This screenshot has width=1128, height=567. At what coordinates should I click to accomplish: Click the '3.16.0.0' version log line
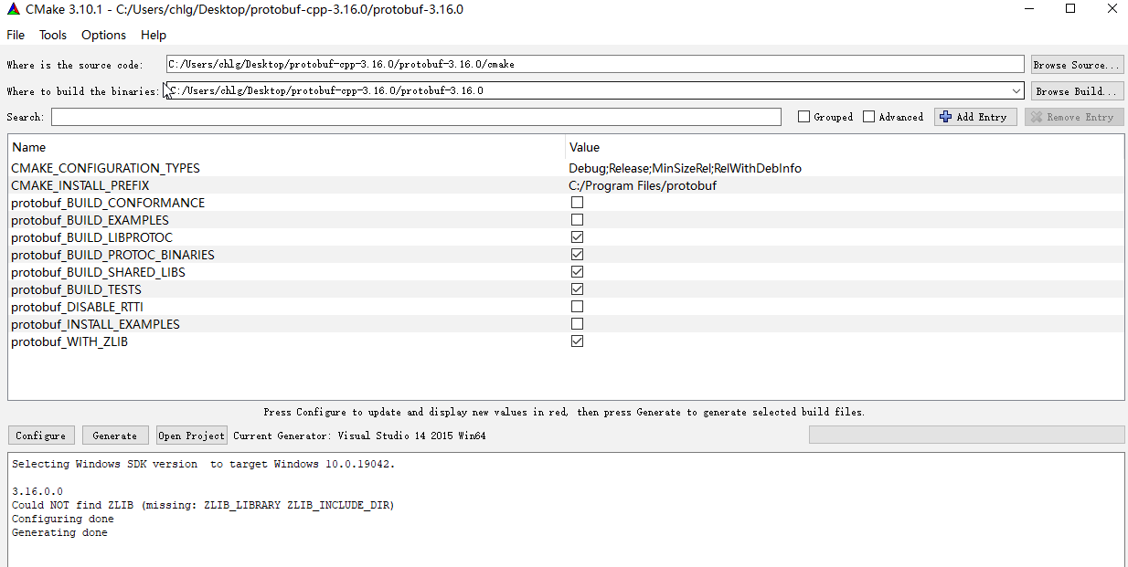37,491
